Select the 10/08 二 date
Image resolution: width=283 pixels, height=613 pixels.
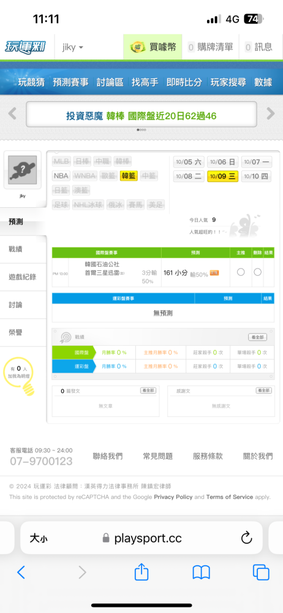189,177
